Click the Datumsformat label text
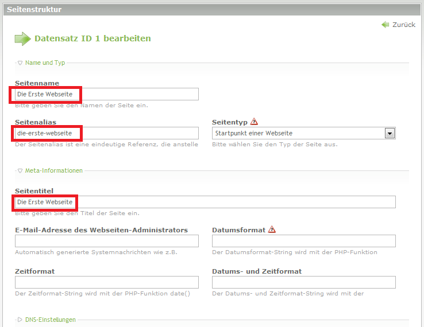 coord(238,230)
